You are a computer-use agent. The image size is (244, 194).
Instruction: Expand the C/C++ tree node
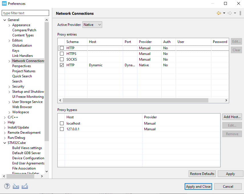[5, 117]
